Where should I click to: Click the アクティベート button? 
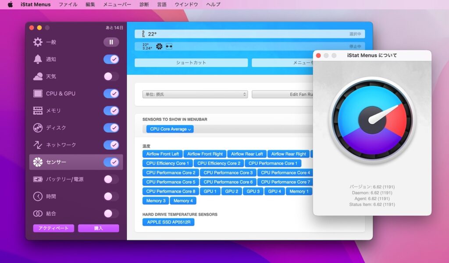click(53, 228)
